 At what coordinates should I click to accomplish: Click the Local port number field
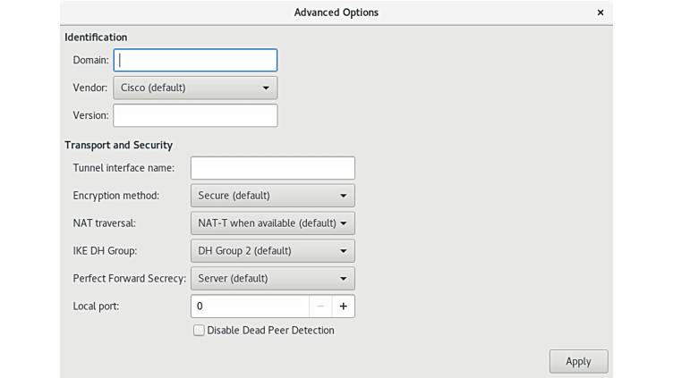250,307
